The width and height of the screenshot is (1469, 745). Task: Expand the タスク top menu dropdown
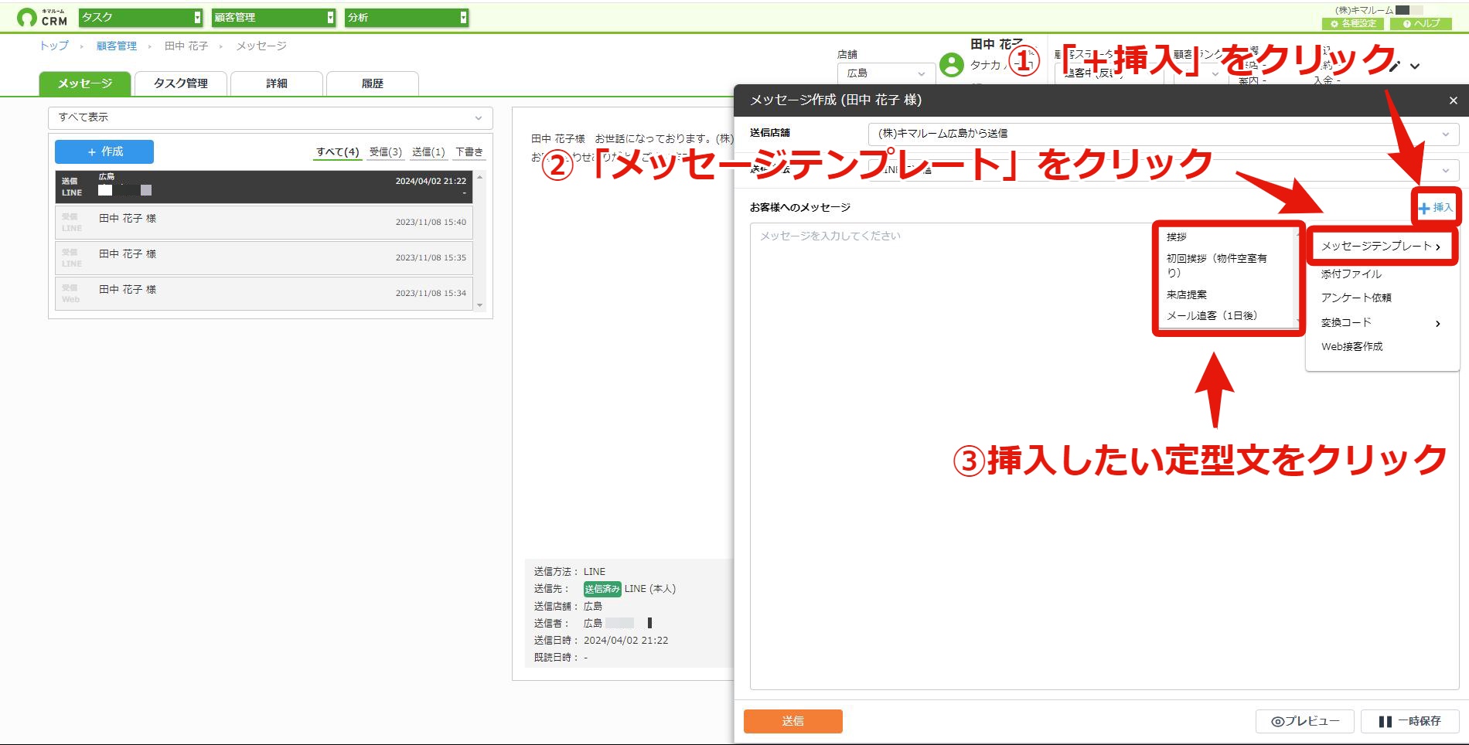(x=141, y=17)
